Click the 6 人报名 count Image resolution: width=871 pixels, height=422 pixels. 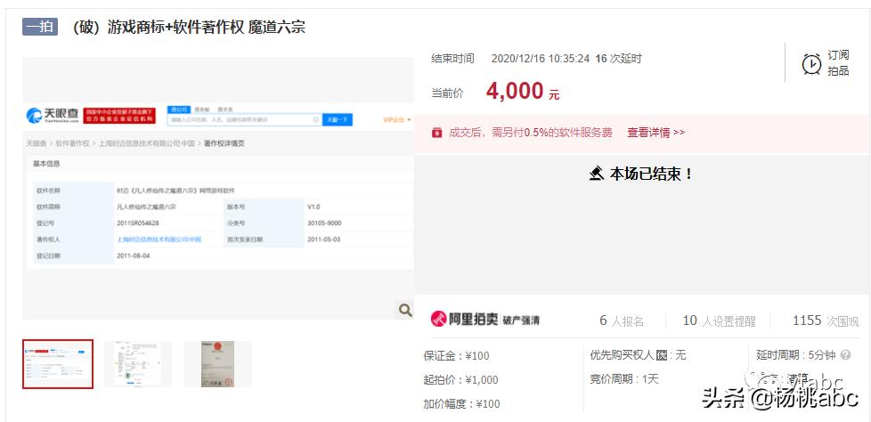622,321
